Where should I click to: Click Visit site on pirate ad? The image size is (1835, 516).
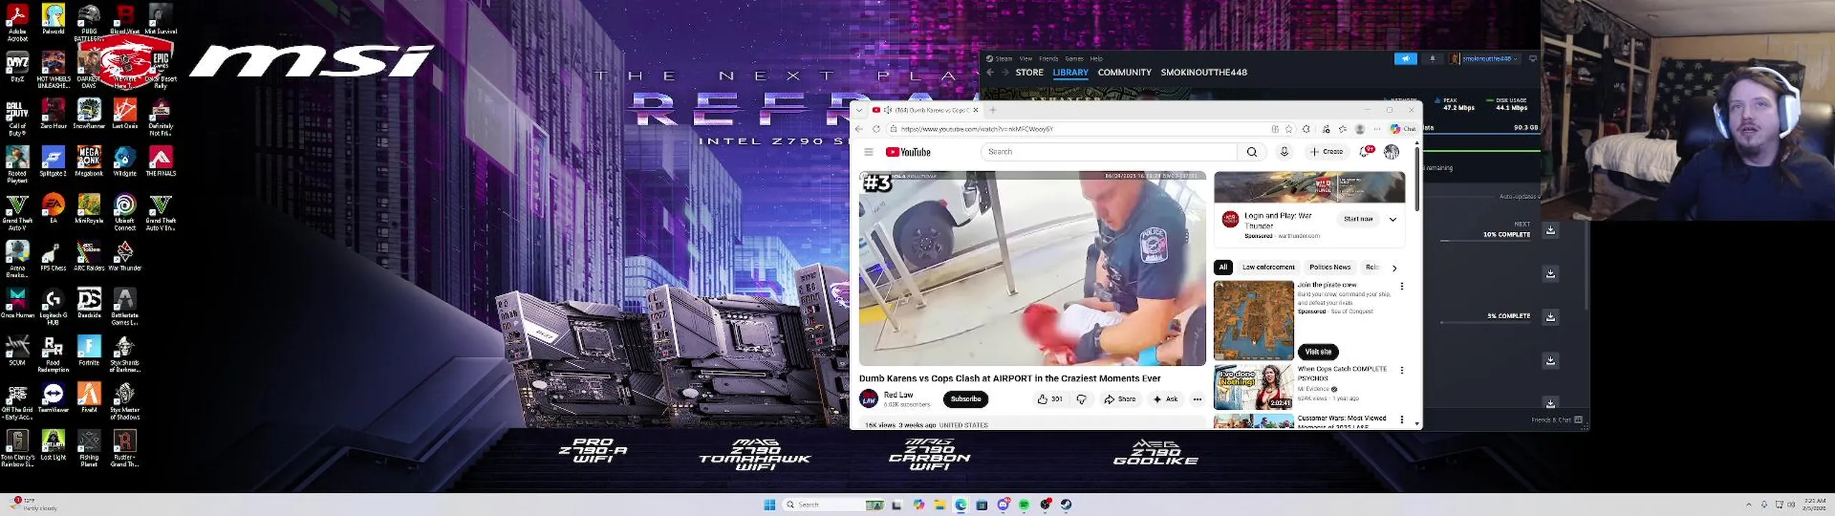point(1317,352)
